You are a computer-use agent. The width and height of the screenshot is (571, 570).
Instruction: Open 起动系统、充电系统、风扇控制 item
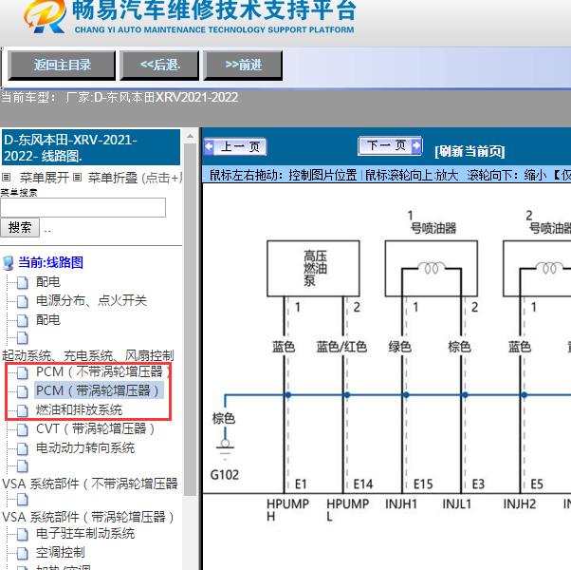(88, 355)
